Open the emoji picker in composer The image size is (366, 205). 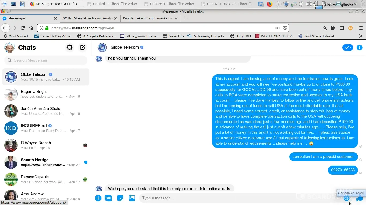click(347, 198)
